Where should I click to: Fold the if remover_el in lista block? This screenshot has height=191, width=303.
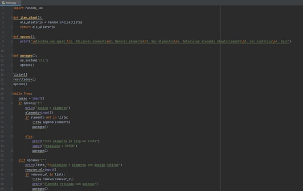12,174
